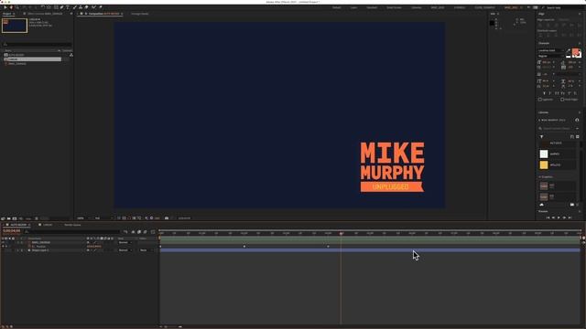Image resolution: width=586 pixels, height=329 pixels.
Task: Create a new composition from Project panel
Action: [15, 218]
